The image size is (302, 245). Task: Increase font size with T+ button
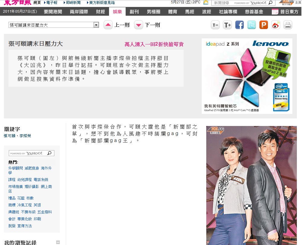click(227, 25)
